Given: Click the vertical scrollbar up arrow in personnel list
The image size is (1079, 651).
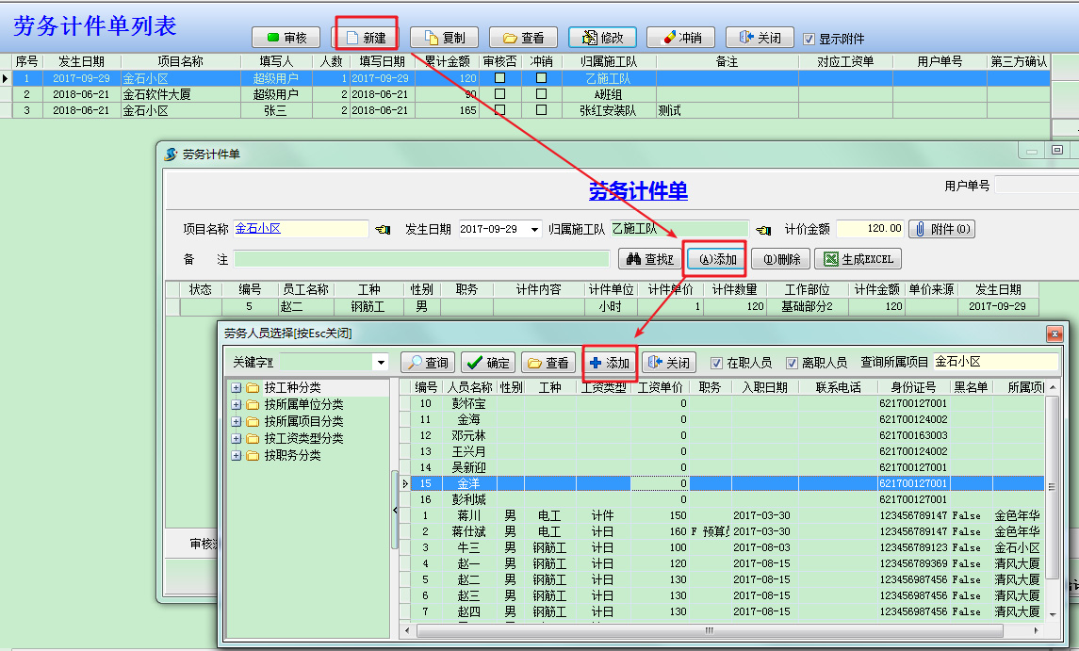Looking at the screenshot, I should [x=1052, y=387].
